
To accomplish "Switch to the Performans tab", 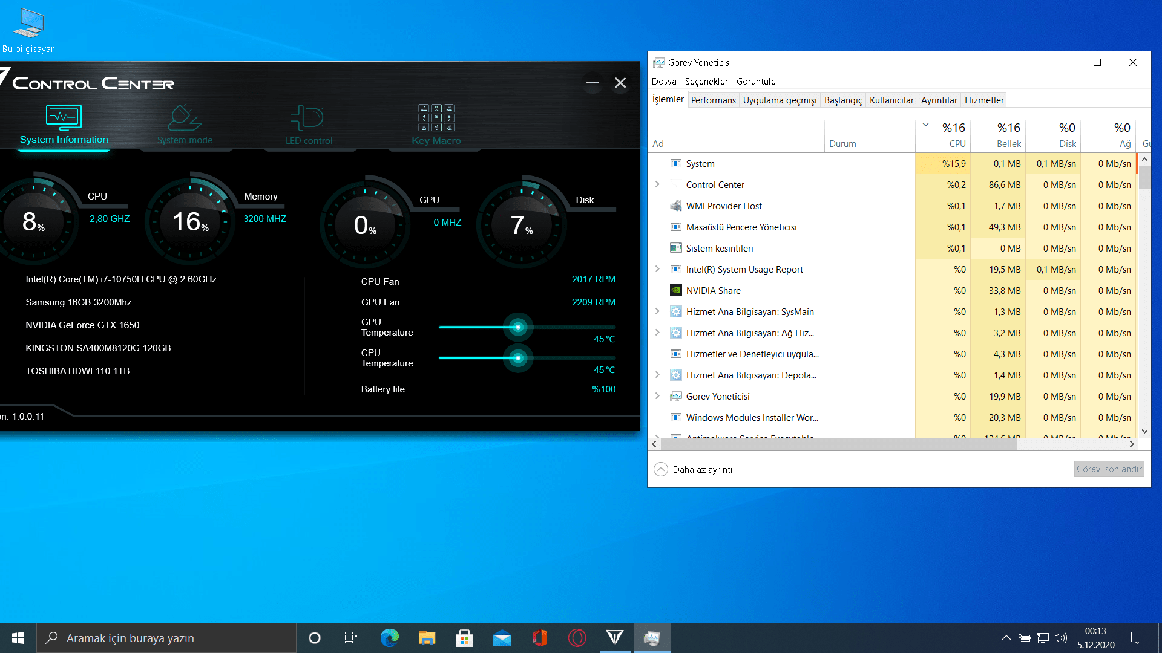I will pos(713,100).
